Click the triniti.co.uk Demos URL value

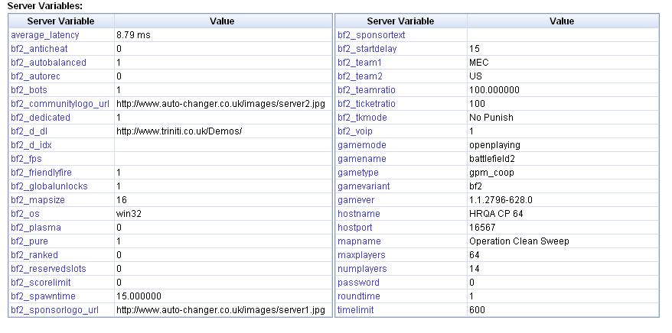179,131
